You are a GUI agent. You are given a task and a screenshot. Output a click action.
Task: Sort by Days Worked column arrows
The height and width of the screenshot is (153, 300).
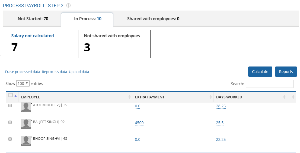284,97
